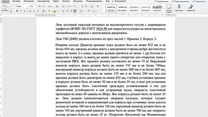Viewport: 208px width, 117px height.
Task: Click the multilevel list icon
Action: pos(75,6)
